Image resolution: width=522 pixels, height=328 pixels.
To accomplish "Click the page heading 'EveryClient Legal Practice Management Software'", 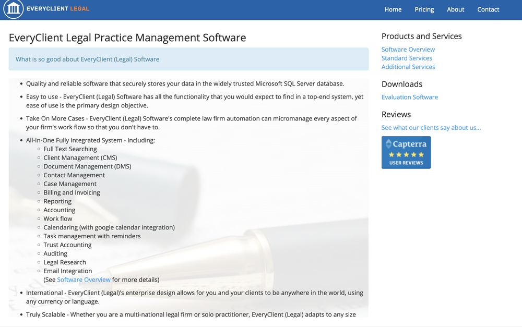I will (x=127, y=38).
